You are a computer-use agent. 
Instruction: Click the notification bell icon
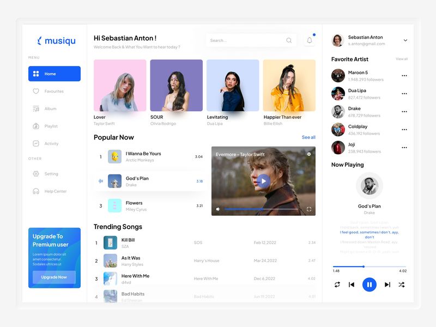pyautogui.click(x=310, y=40)
